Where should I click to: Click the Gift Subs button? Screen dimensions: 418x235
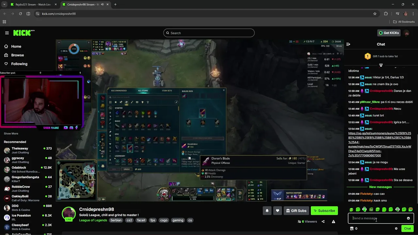296,211
